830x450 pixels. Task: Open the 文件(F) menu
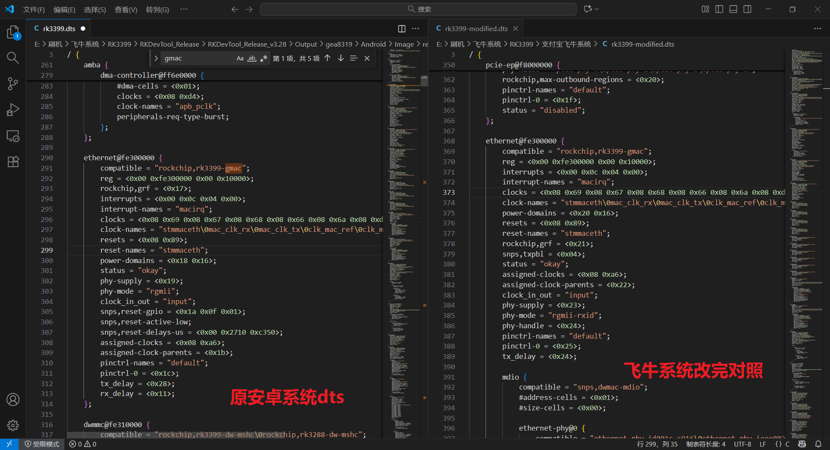pyautogui.click(x=34, y=10)
